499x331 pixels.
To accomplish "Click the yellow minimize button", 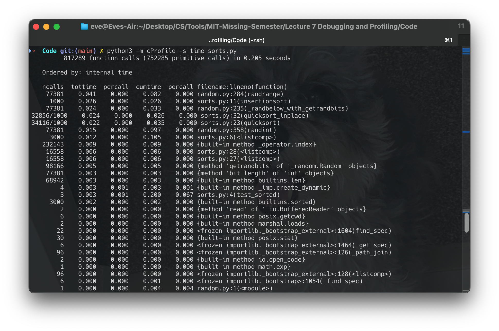I will [45, 26].
